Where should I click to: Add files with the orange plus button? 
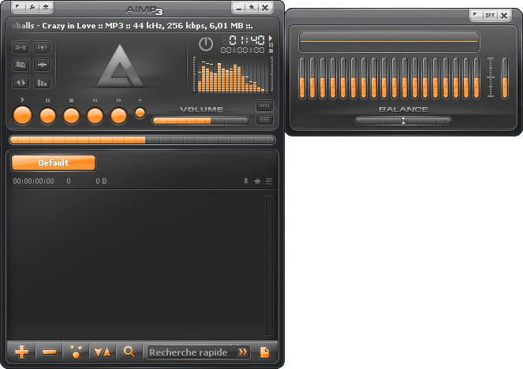[21, 352]
